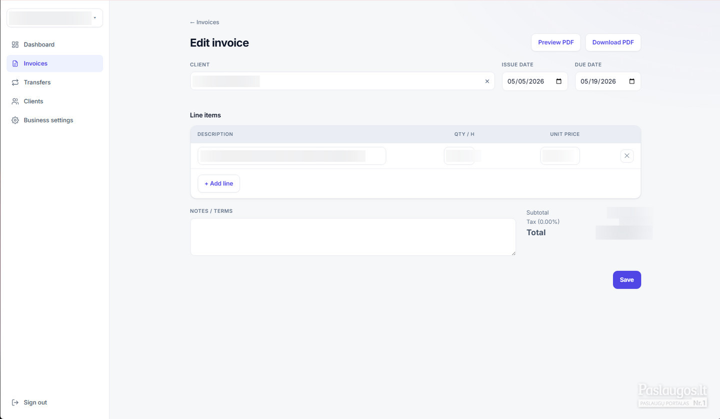Remove the line item with X button

tap(627, 156)
